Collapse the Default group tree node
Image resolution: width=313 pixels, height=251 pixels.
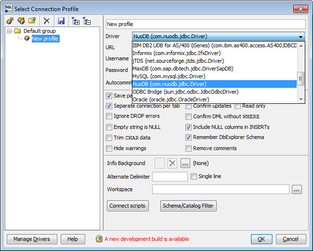(9, 31)
